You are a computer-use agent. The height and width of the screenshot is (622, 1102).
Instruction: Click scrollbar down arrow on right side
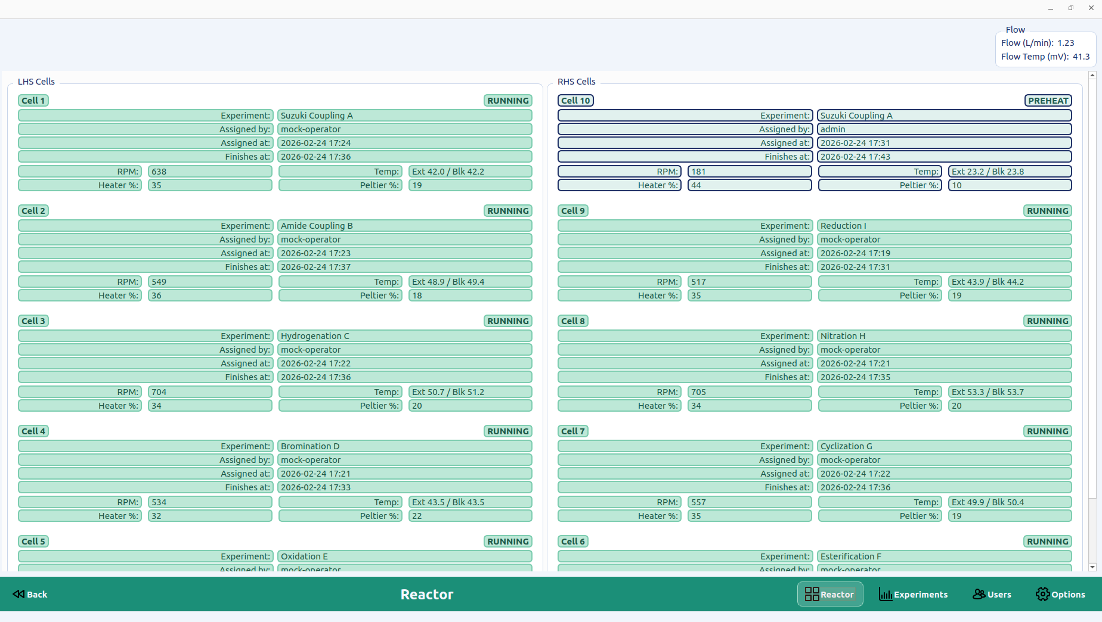1092,567
